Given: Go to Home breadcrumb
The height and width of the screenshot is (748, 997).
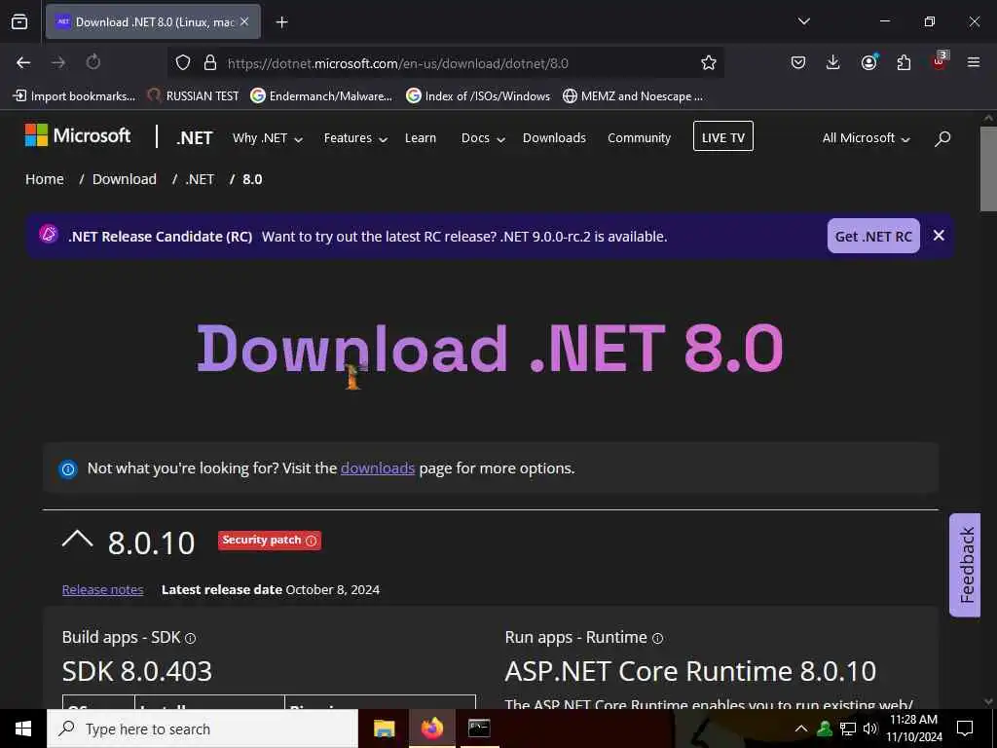Looking at the screenshot, I should 45,179.
